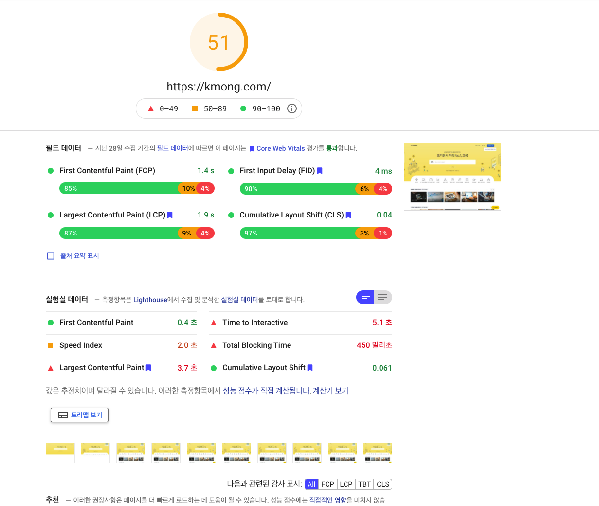Filter audits by CLS
This screenshot has height=506, width=599.
[x=383, y=484]
